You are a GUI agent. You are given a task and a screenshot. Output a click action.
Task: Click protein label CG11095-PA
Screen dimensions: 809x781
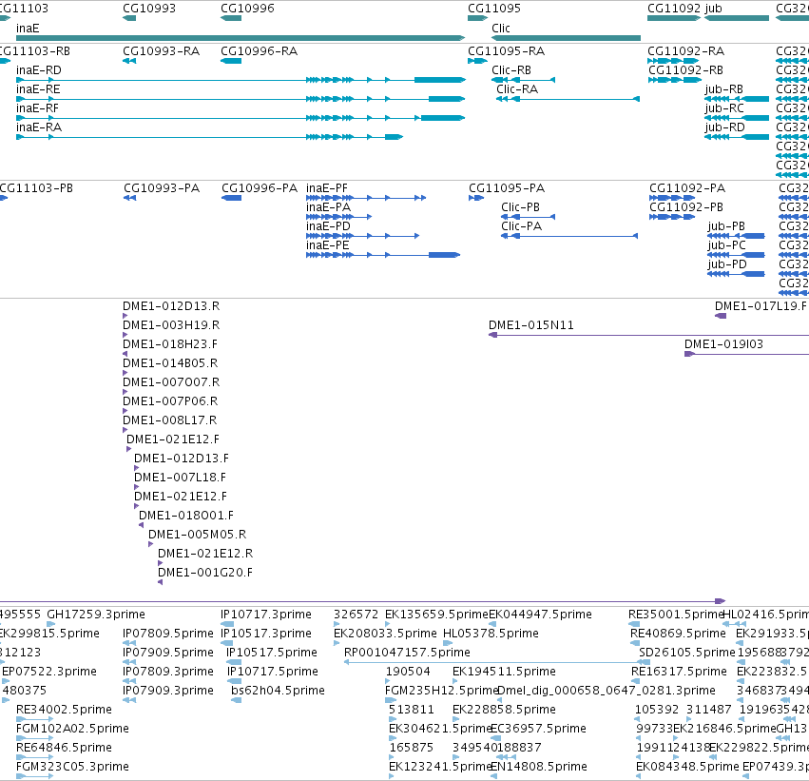point(507,188)
